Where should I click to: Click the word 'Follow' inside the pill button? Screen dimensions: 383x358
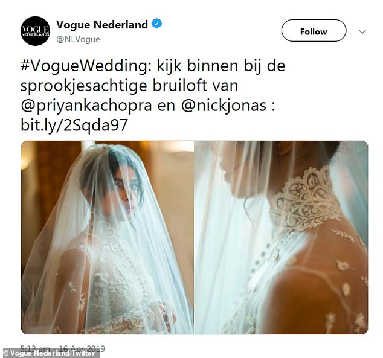point(314,32)
